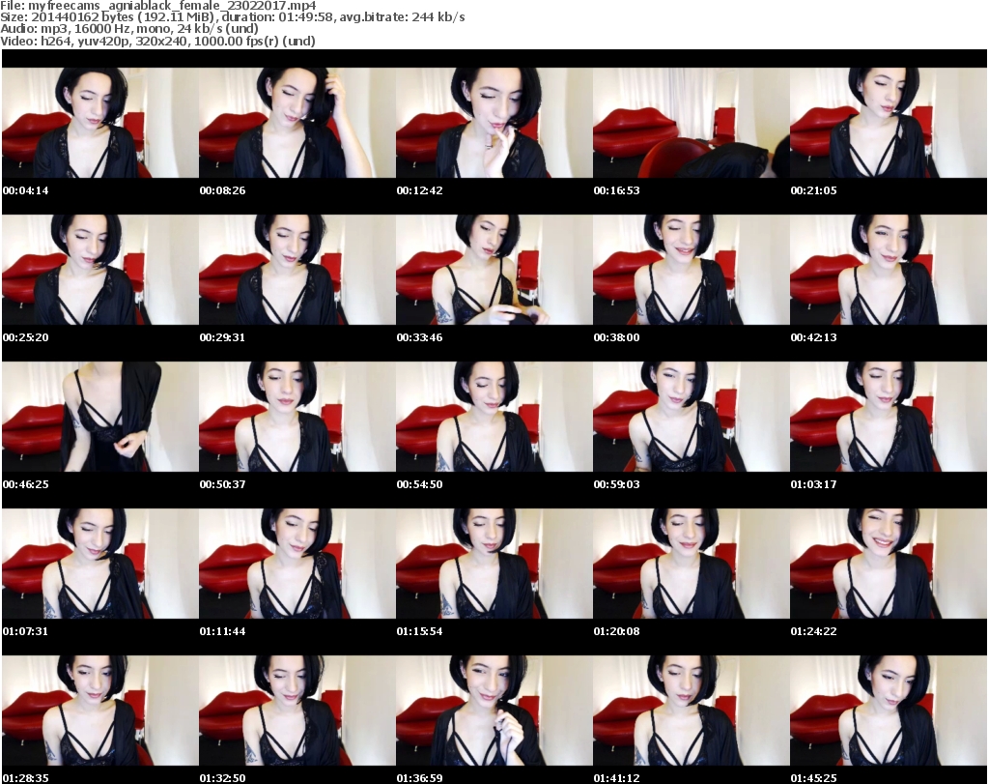Click the 00:04:14 timestamp label
This screenshot has width=989, height=784.
[x=26, y=190]
